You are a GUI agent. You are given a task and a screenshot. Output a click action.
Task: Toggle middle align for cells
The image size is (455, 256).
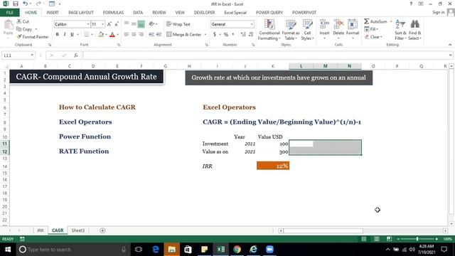click(x=134, y=24)
